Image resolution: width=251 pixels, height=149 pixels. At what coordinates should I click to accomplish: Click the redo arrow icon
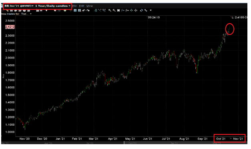point(88,10)
